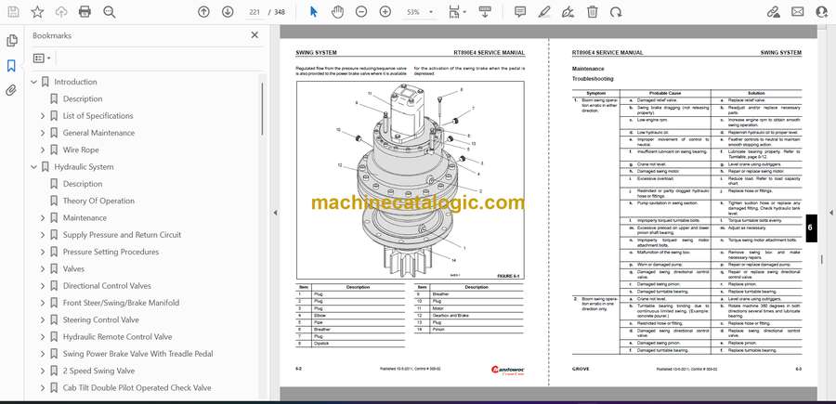
Task: Zoom in with plus button
Action: coord(385,12)
